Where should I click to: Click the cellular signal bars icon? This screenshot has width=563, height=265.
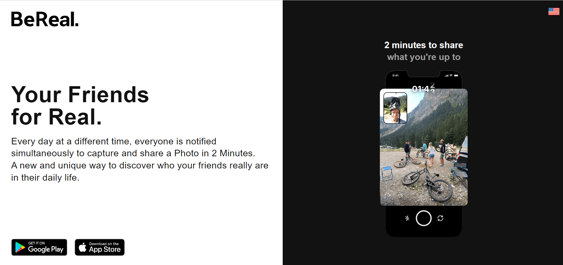(x=446, y=76)
